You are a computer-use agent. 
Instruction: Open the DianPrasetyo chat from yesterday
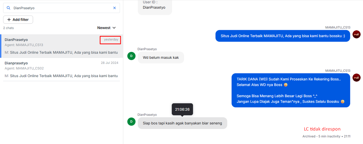click(x=62, y=46)
